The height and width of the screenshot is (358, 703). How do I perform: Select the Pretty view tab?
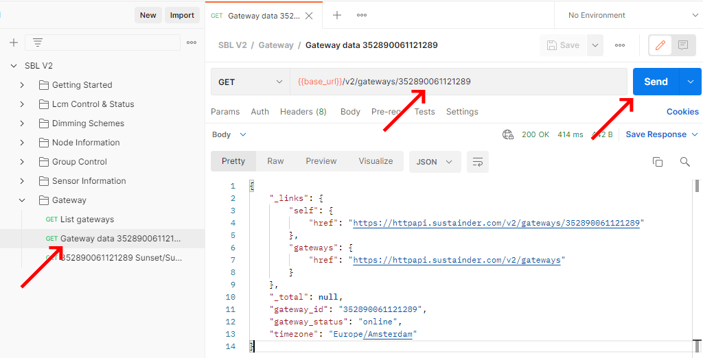point(233,161)
